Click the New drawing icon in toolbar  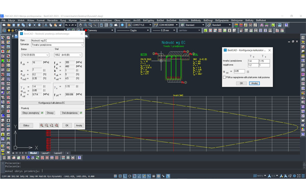tap(4, 25)
